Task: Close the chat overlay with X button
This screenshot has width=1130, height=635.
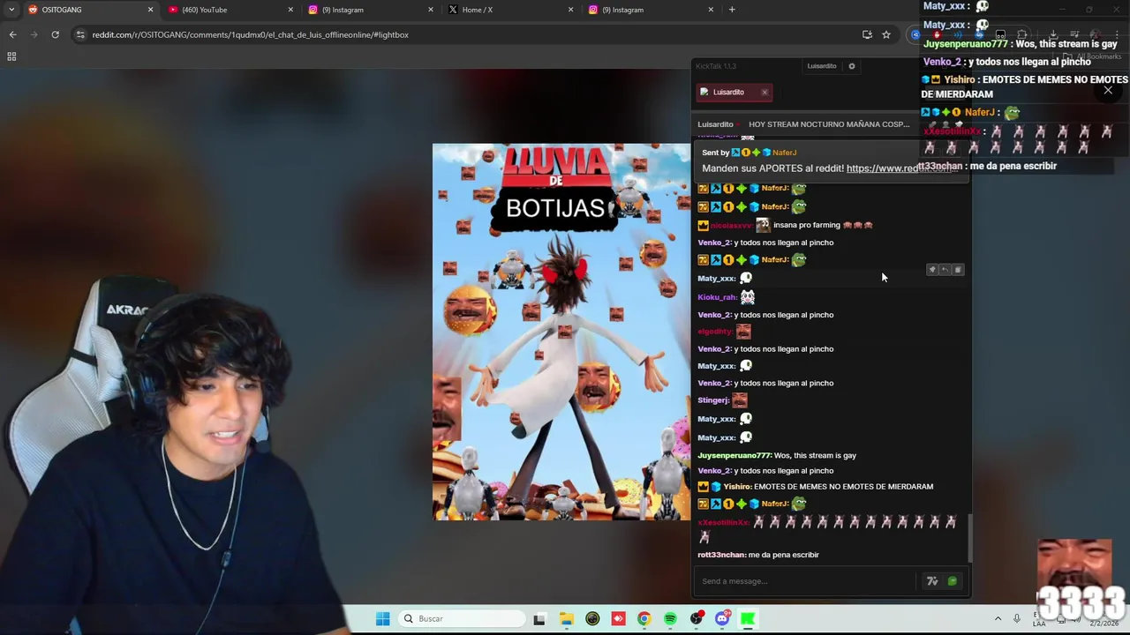Action: (1108, 90)
